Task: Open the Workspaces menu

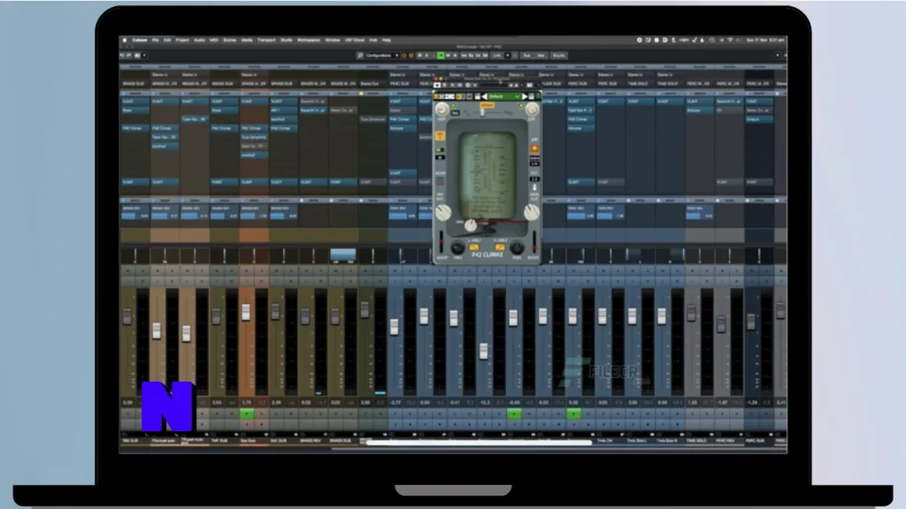Action: pyautogui.click(x=309, y=41)
